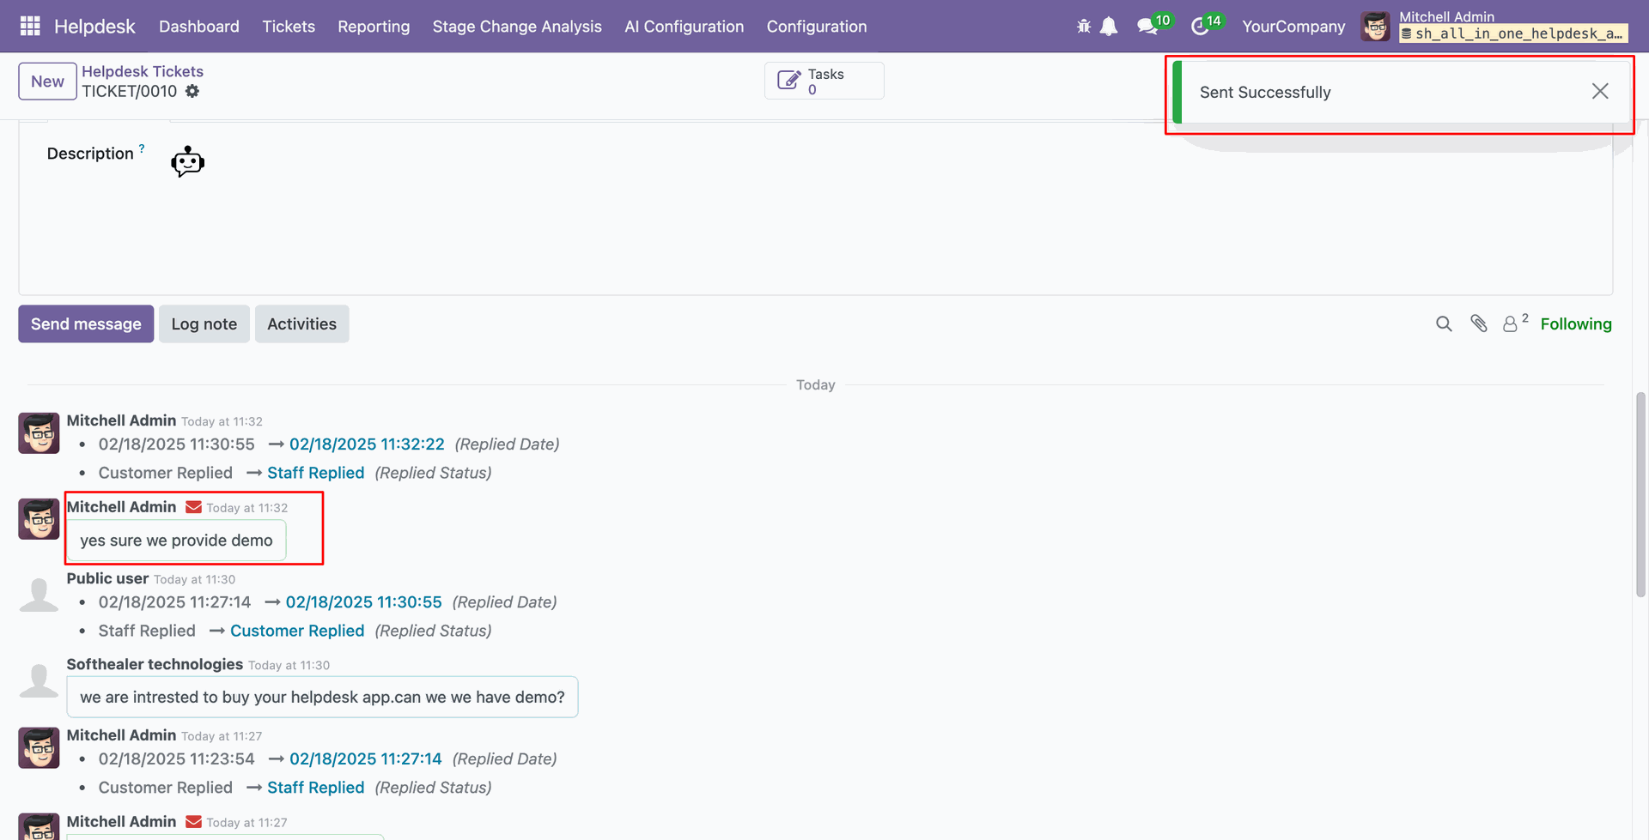1649x840 pixels.
Task: Open the apps grid menu icon
Action: [x=30, y=27]
